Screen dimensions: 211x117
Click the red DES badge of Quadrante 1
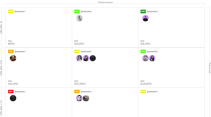coord(11,92)
